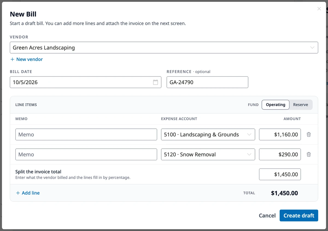
Task: Switch fund to Reserve
Action: point(300,105)
